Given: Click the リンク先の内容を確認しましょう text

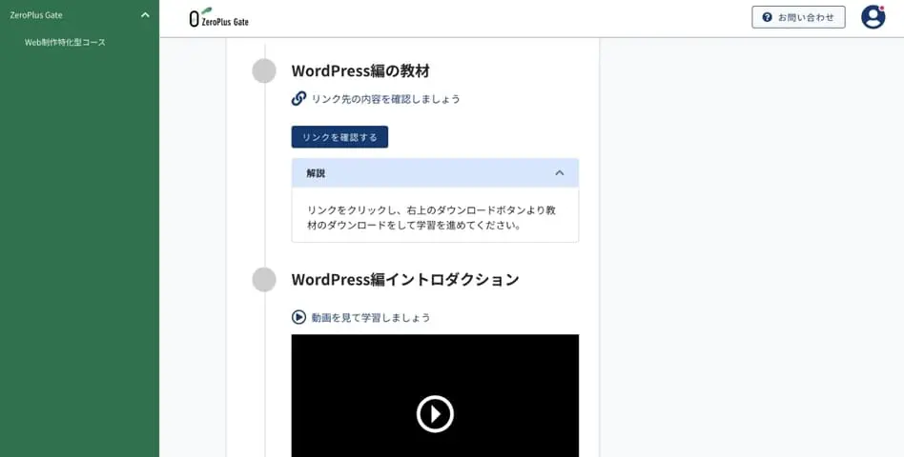Looking at the screenshot, I should 385,99.
